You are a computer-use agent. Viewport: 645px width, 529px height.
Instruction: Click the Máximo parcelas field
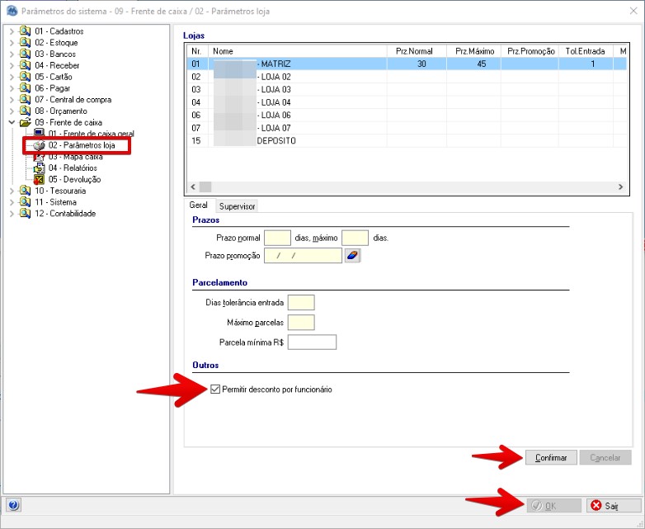pos(301,323)
